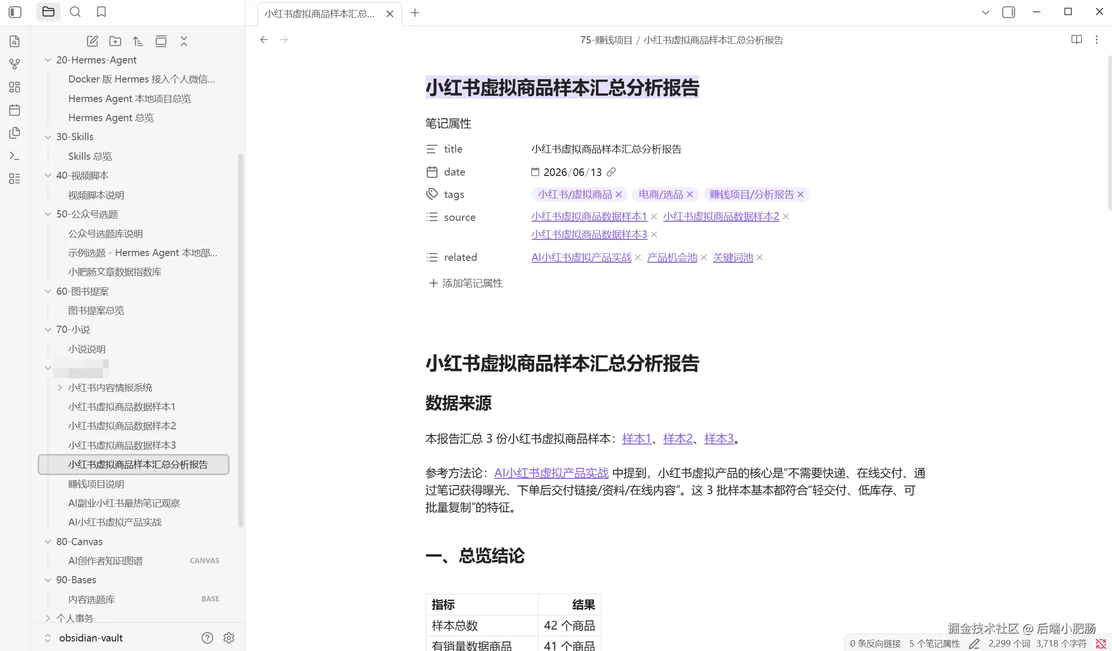Collapse the 50-公众号选题 folder

pyautogui.click(x=48, y=214)
